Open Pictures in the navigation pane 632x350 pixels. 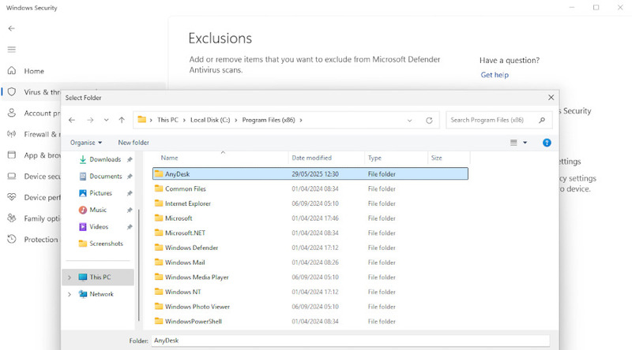tap(100, 193)
